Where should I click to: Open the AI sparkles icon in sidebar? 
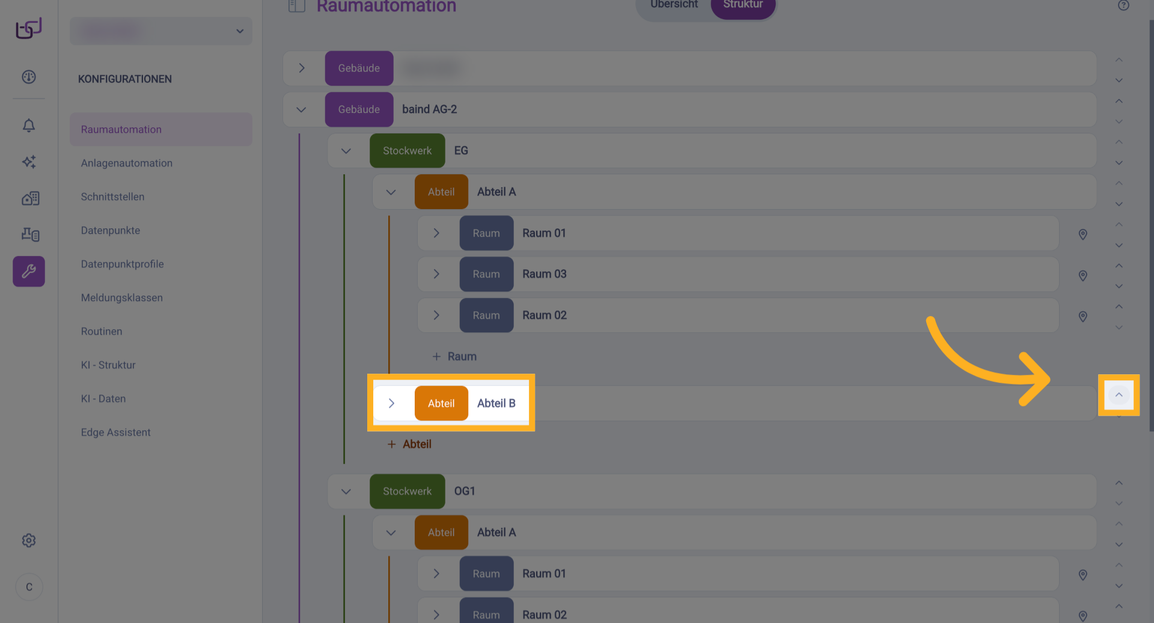(29, 162)
